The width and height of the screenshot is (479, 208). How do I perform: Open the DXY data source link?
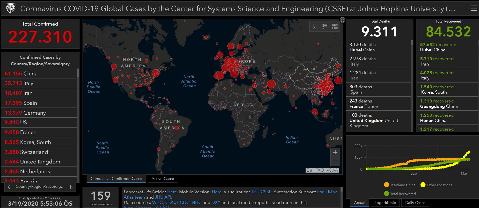(x=216, y=202)
